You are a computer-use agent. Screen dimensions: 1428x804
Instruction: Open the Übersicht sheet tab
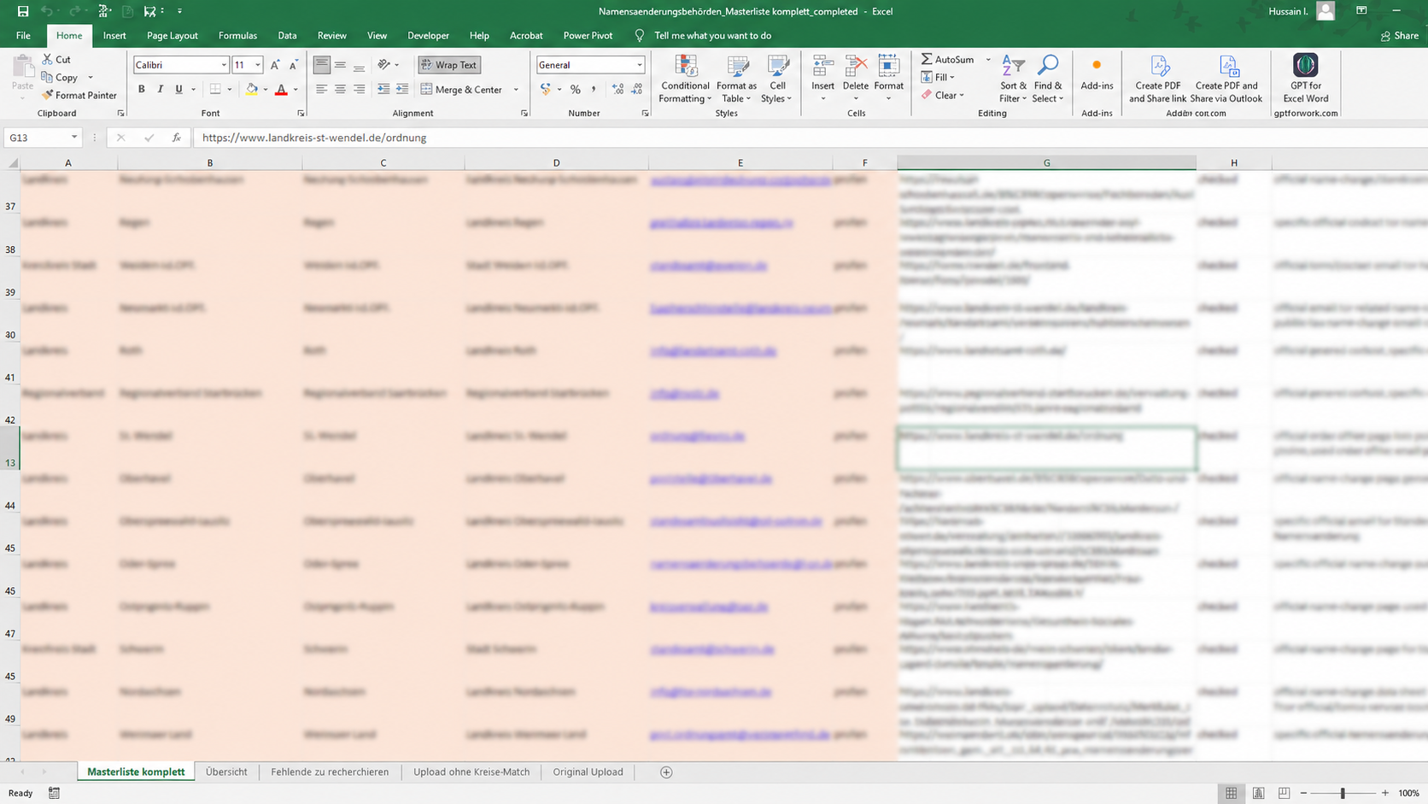(x=226, y=772)
